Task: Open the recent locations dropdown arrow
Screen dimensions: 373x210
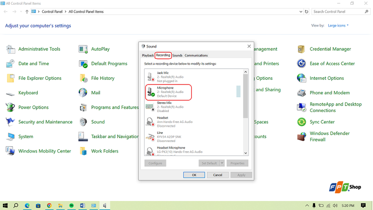Action: [21, 11]
